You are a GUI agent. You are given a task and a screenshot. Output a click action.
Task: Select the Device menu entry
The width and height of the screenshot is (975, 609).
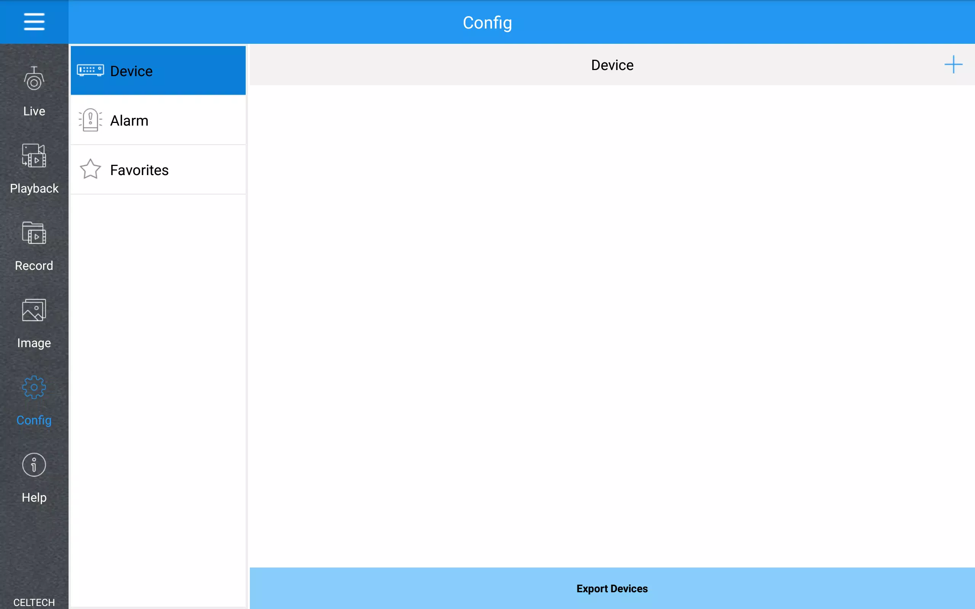pyautogui.click(x=158, y=70)
